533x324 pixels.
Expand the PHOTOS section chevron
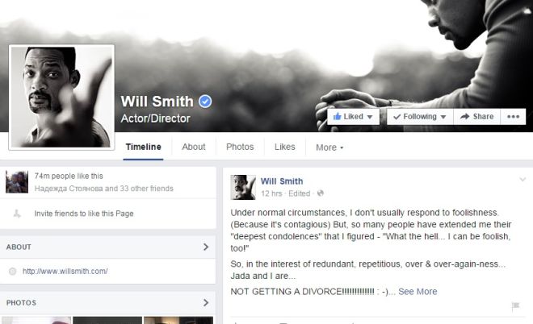(x=206, y=302)
